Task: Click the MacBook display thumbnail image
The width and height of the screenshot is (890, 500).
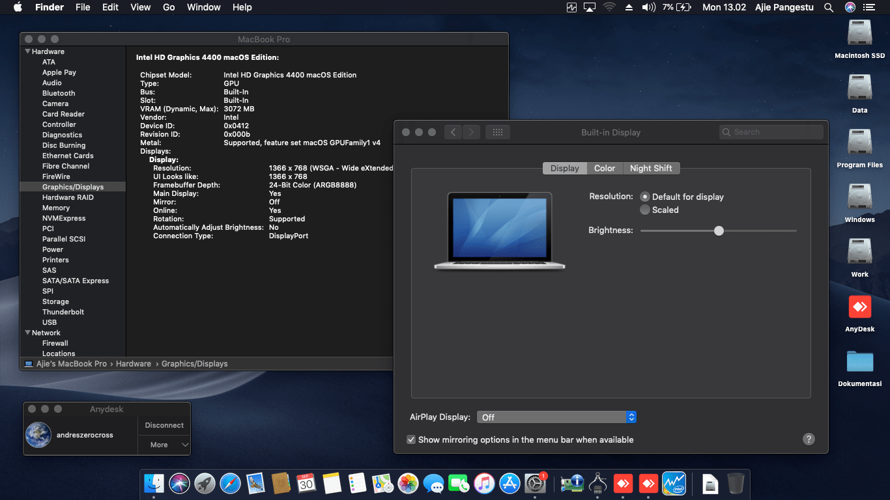Action: tap(500, 230)
